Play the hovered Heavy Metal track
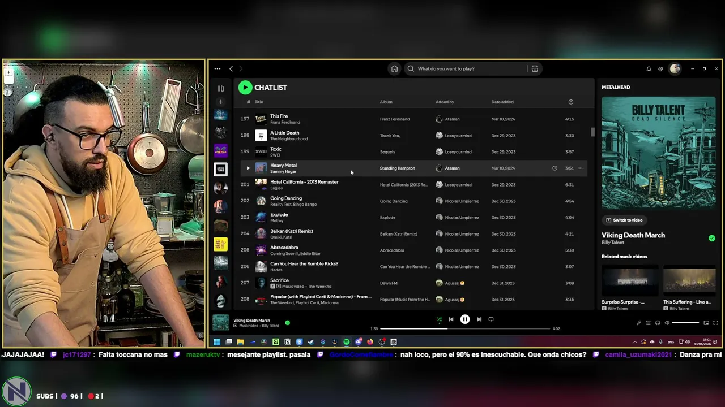Image resolution: width=725 pixels, height=407 pixels. (x=248, y=168)
